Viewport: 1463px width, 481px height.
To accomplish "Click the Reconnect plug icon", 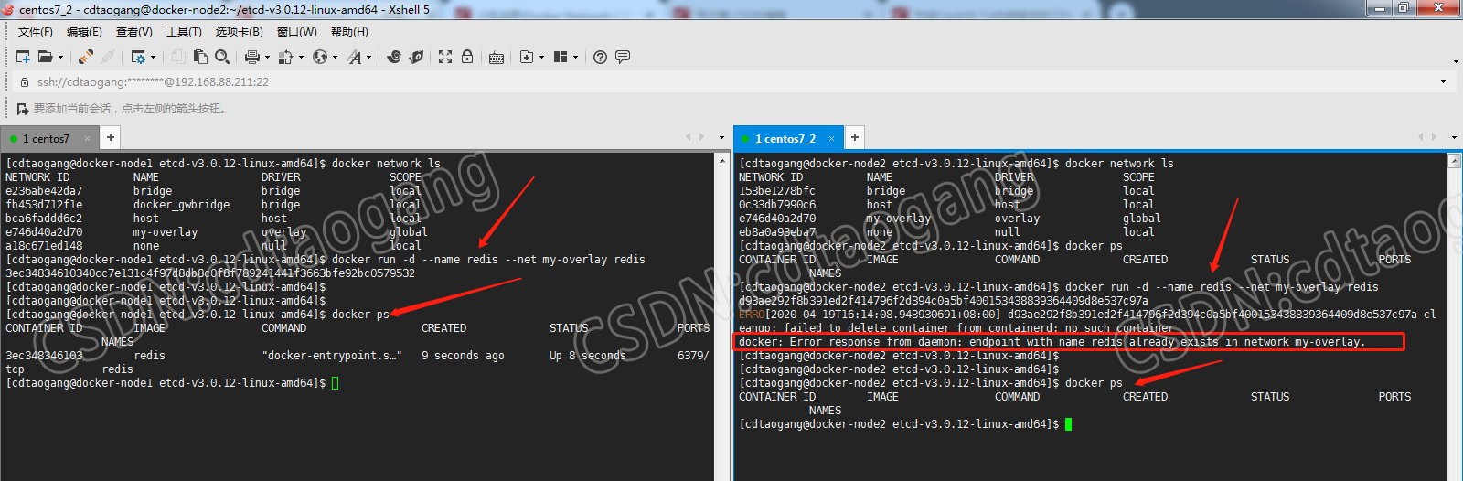I will [85, 57].
